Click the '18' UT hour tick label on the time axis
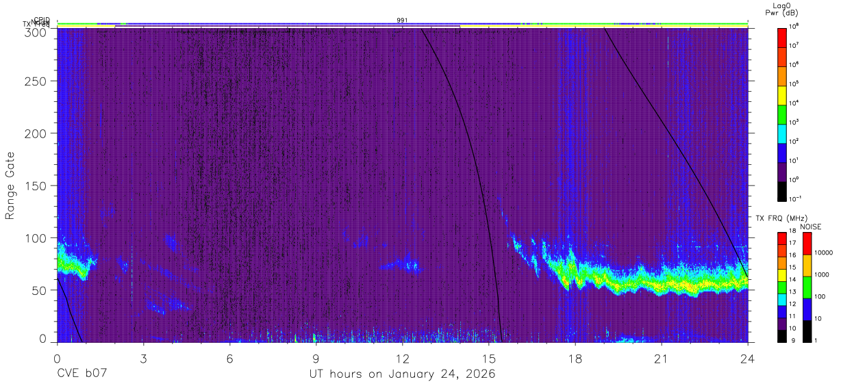841x388 pixels. pos(575,358)
